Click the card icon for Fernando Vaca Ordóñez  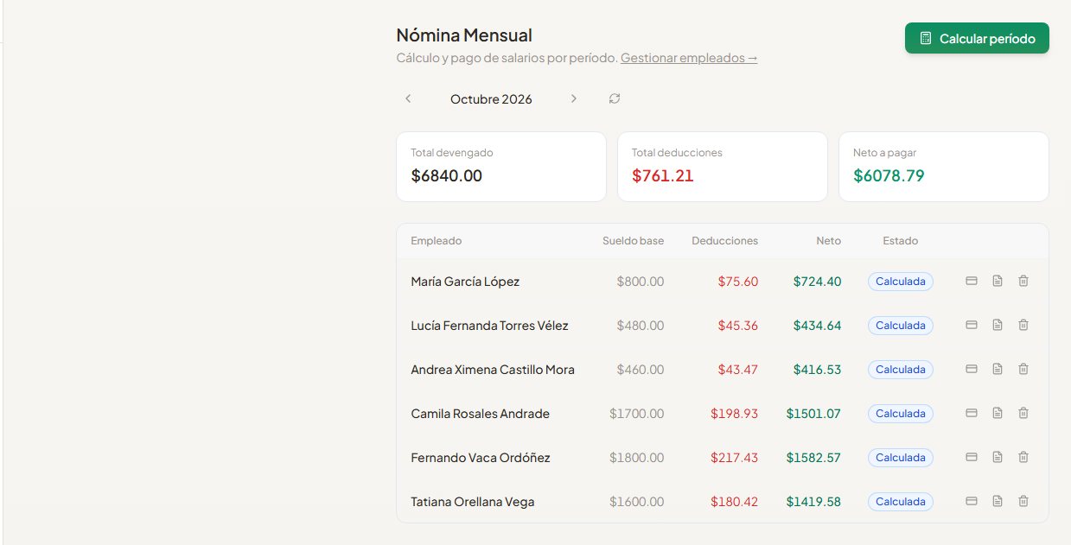point(972,457)
